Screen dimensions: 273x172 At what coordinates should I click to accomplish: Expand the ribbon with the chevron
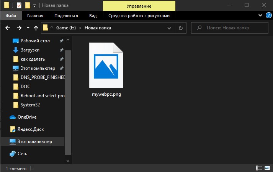click(260, 15)
